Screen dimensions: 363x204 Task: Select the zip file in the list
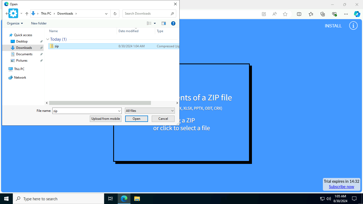point(57,46)
